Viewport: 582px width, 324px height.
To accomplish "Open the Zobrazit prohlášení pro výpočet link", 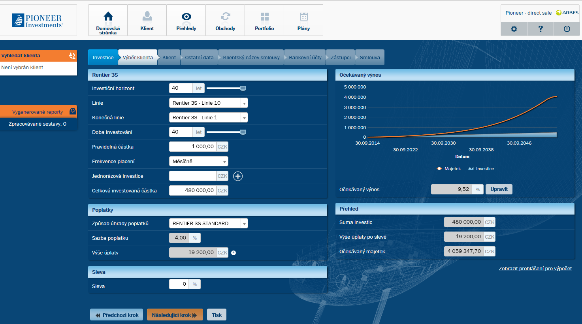I will click(535, 269).
